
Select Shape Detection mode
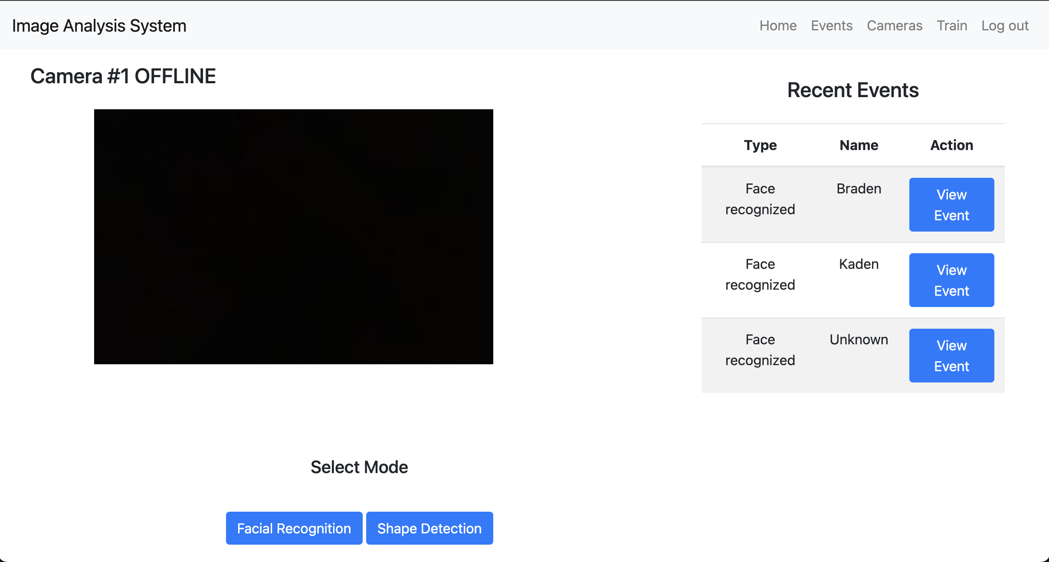click(x=429, y=528)
